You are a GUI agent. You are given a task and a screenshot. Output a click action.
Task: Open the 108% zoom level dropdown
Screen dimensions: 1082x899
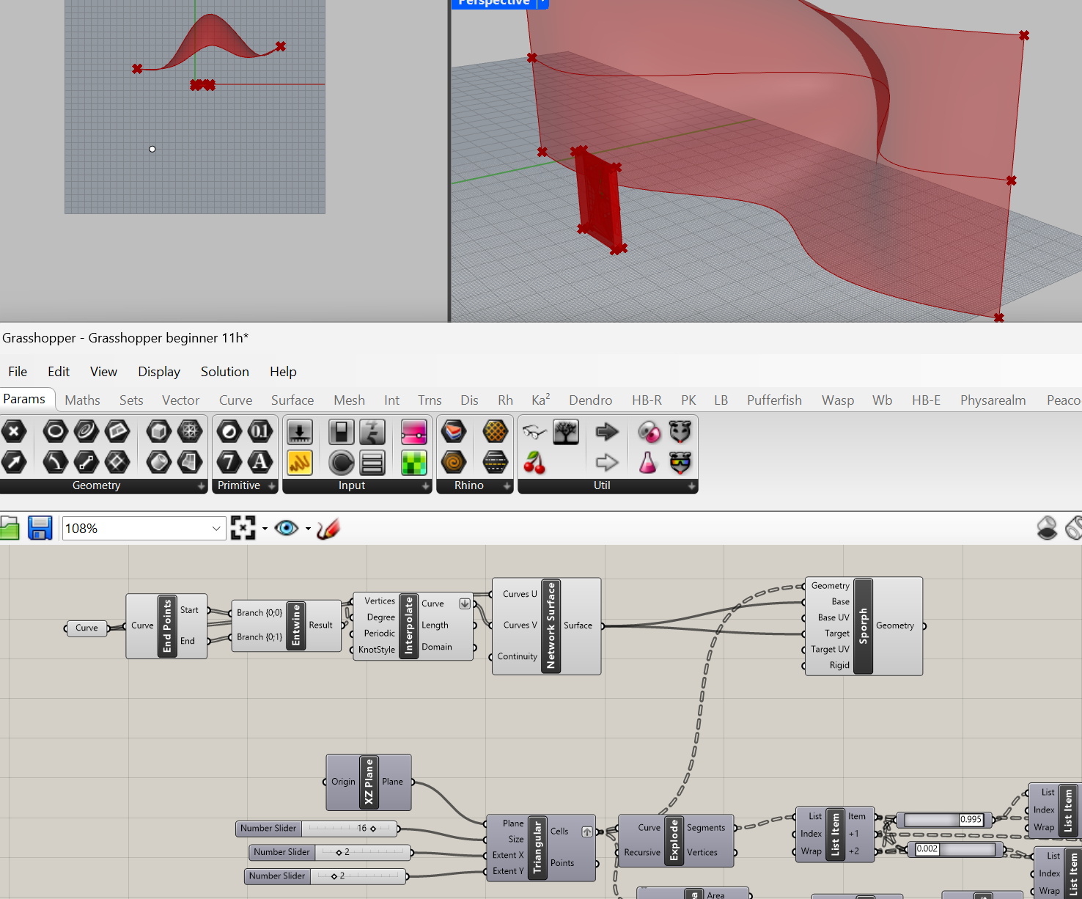pyautogui.click(x=216, y=529)
